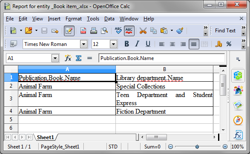Click the Open file folder icon
The height and width of the screenshot is (154, 250).
click(x=29, y=31)
